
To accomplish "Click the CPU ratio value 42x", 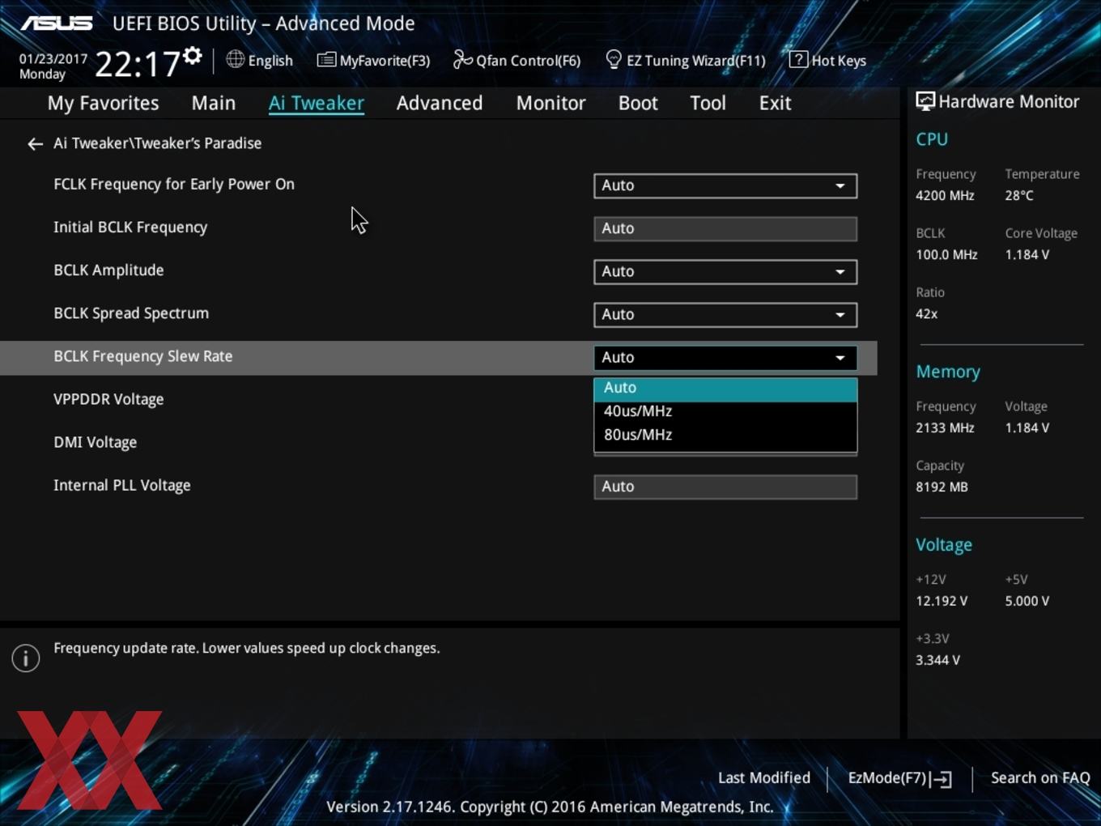I will pos(926,314).
